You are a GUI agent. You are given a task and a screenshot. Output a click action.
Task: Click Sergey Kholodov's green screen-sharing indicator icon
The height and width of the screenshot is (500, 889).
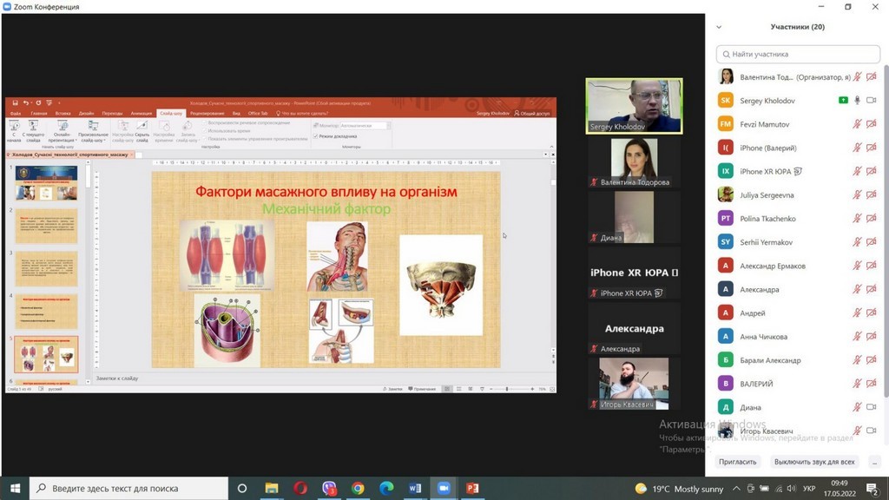pyautogui.click(x=843, y=101)
